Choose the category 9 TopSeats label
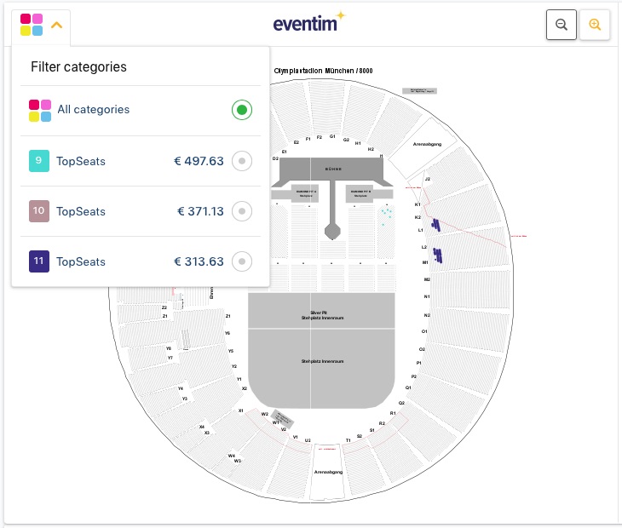The width and height of the screenshot is (622, 528). click(x=81, y=161)
